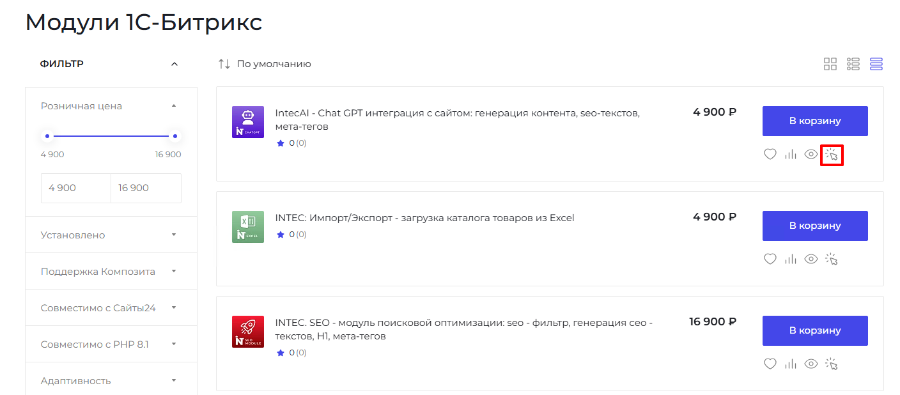Click one-click buy icon for IntecAI module
The height and width of the screenshot is (395, 900).
pos(832,154)
